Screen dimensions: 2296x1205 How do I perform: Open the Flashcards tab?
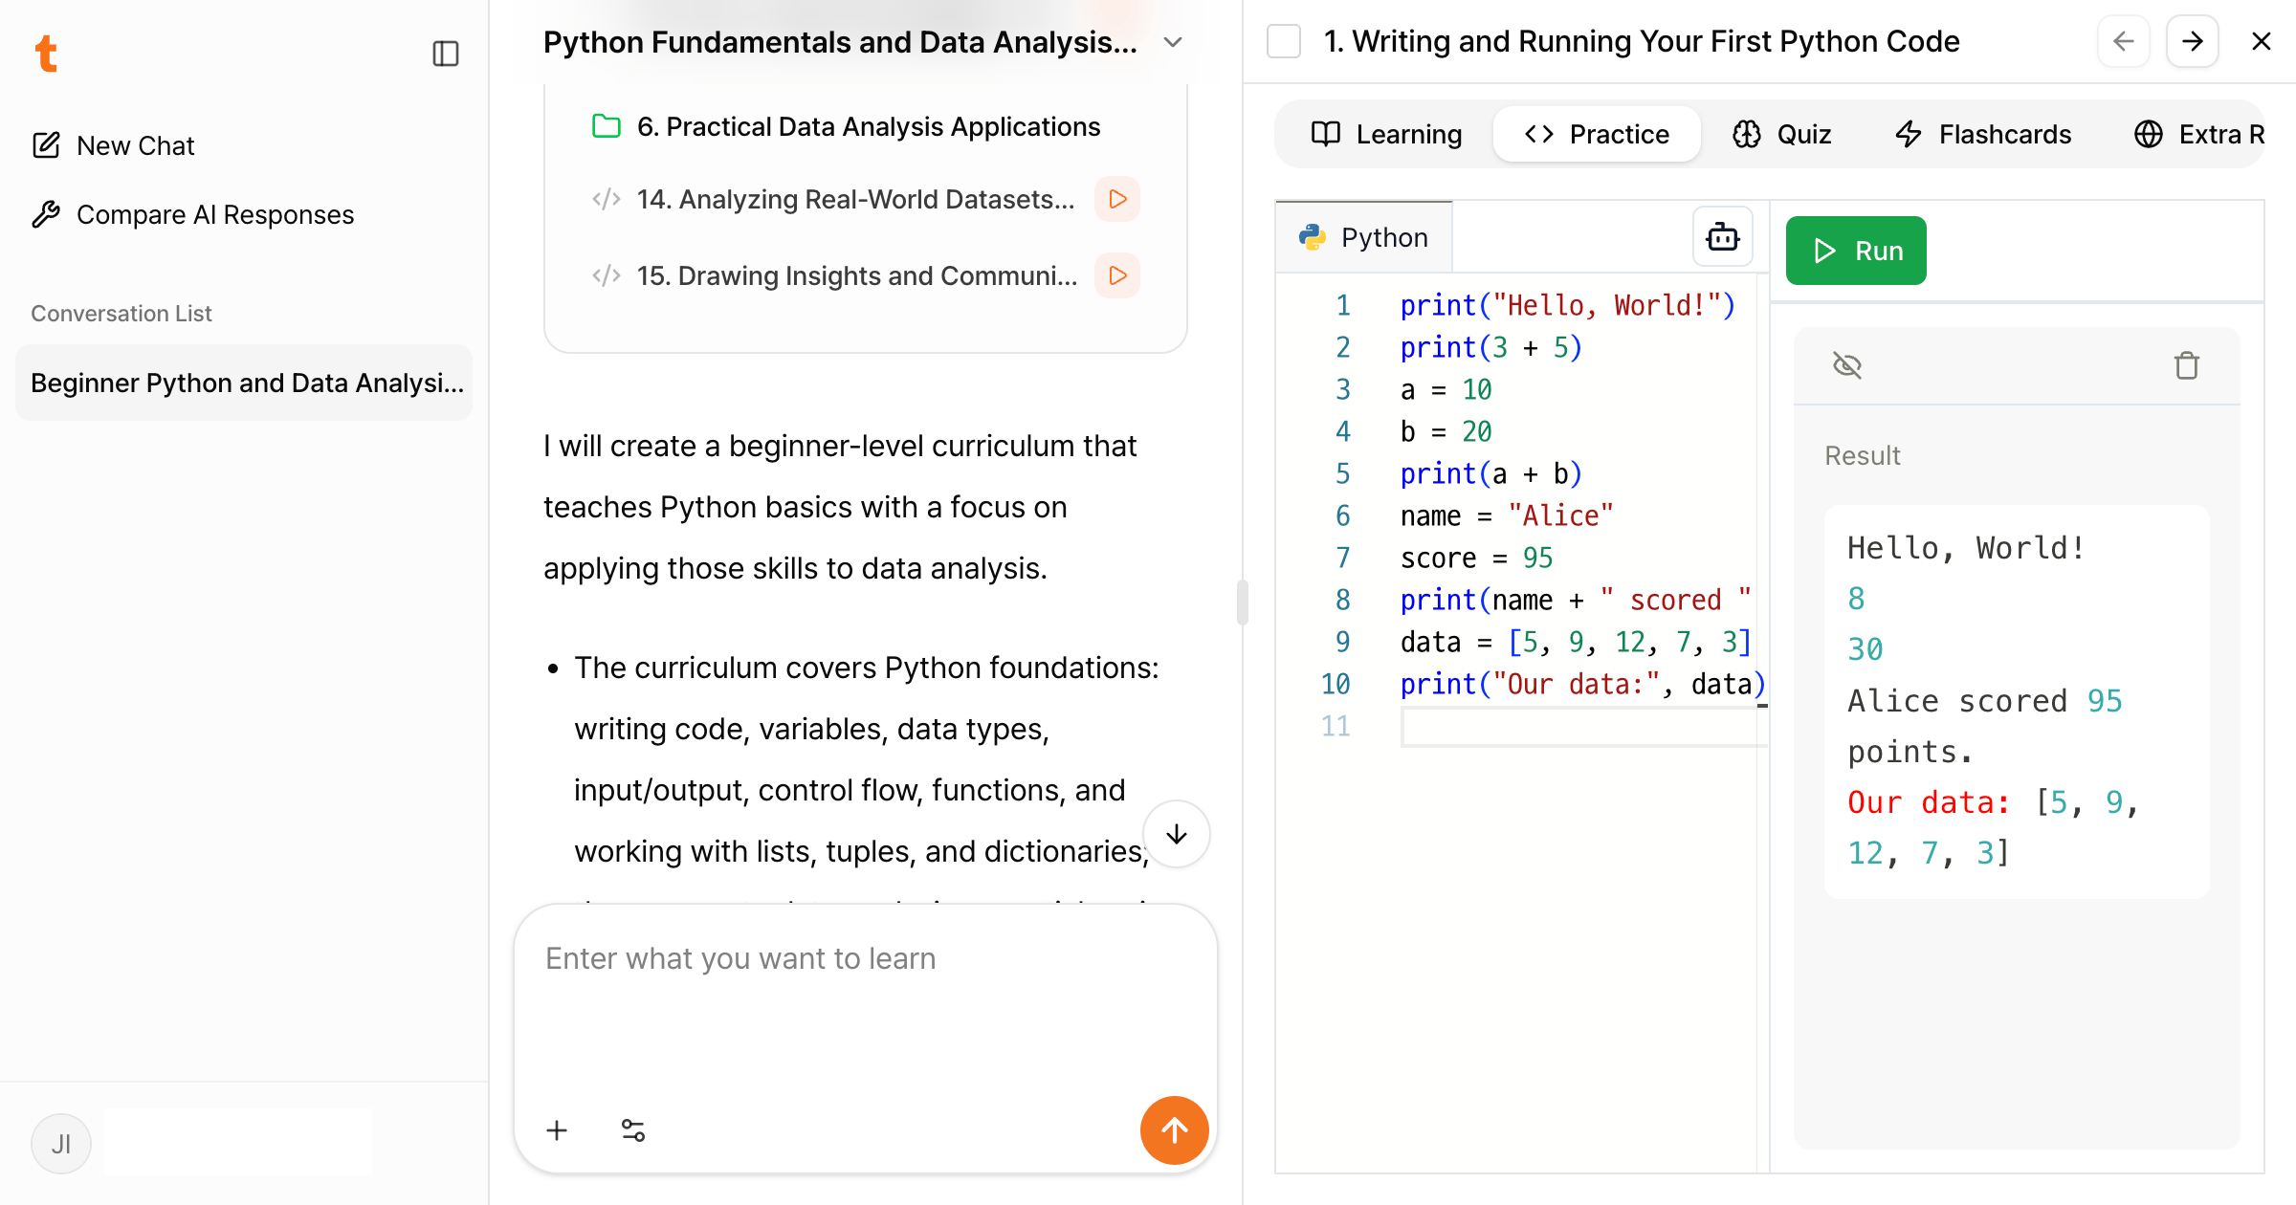[1983, 134]
